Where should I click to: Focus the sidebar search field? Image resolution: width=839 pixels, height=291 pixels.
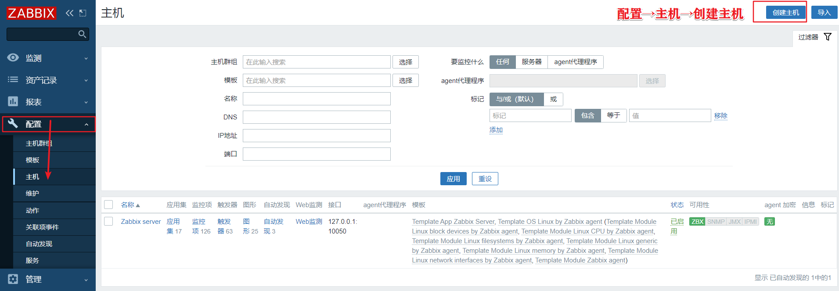tap(42, 34)
